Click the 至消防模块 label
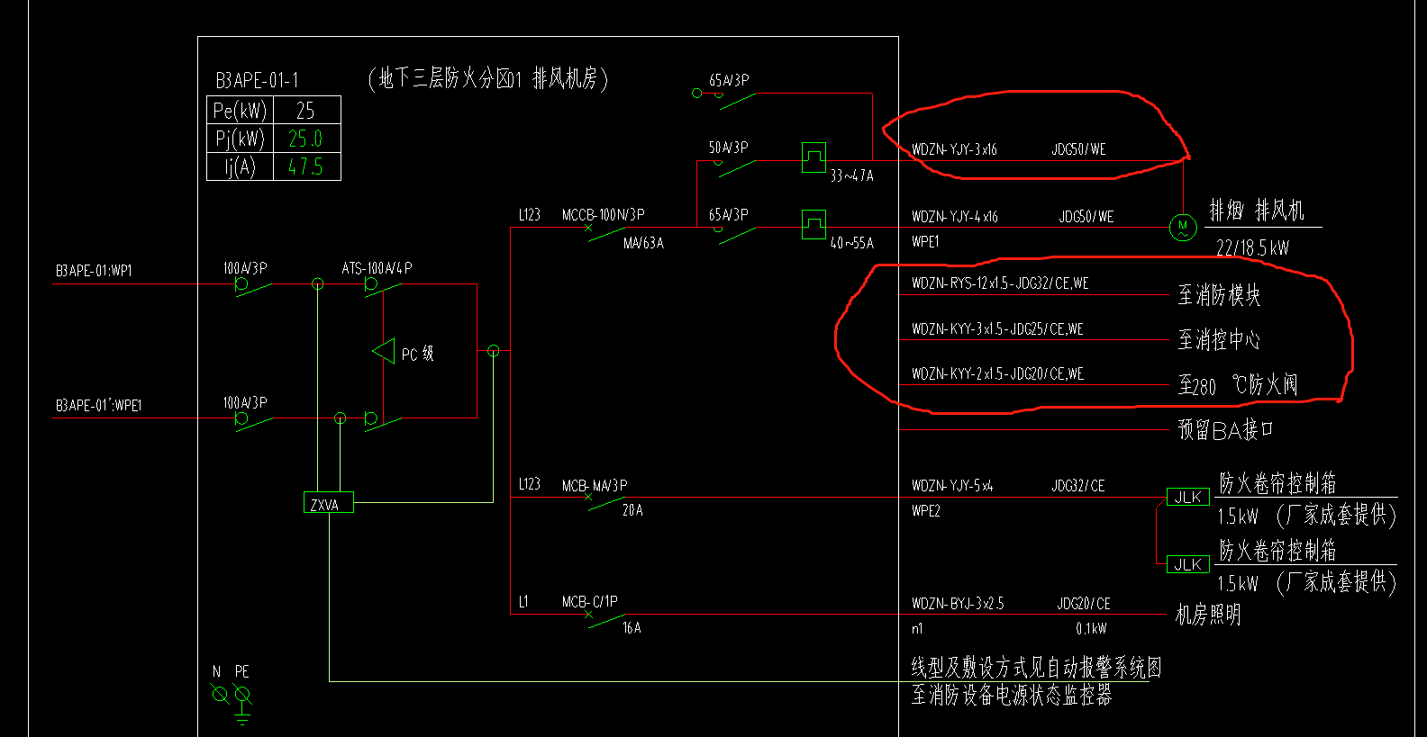 point(1220,295)
